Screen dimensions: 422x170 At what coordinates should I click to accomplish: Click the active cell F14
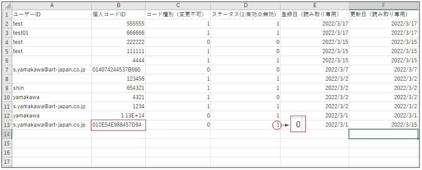[x=384, y=134]
